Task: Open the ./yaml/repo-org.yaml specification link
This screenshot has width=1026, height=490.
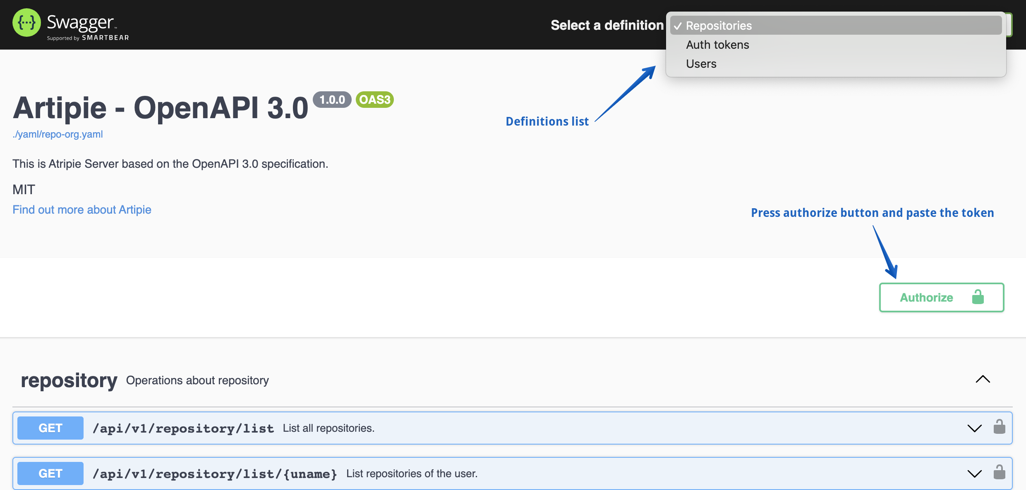Action: pos(58,134)
